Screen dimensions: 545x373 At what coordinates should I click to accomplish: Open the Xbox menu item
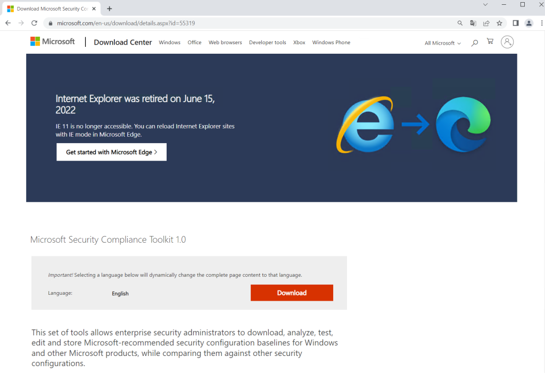[299, 43]
